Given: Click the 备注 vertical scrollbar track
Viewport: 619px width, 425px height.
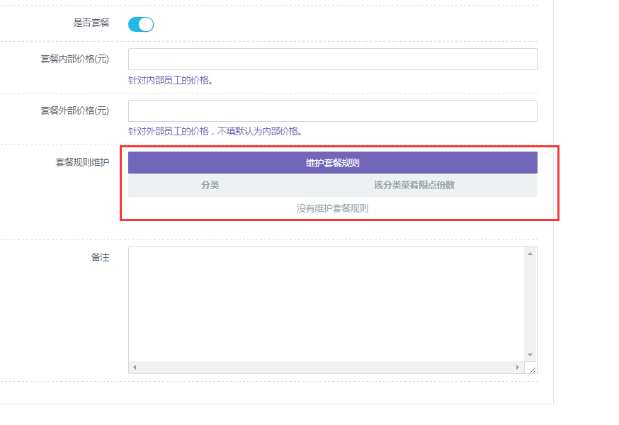Looking at the screenshot, I should pyautogui.click(x=530, y=305).
